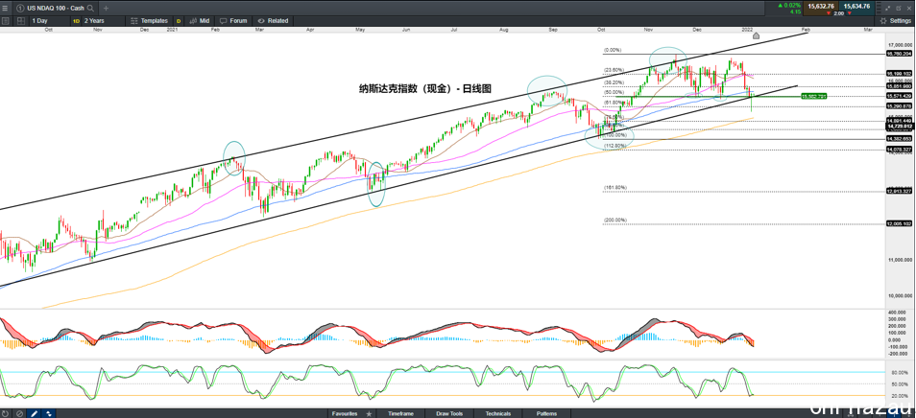This screenshot has width=916, height=418.
Task: Click the buy price 15,634.76
Action: coord(856,6)
